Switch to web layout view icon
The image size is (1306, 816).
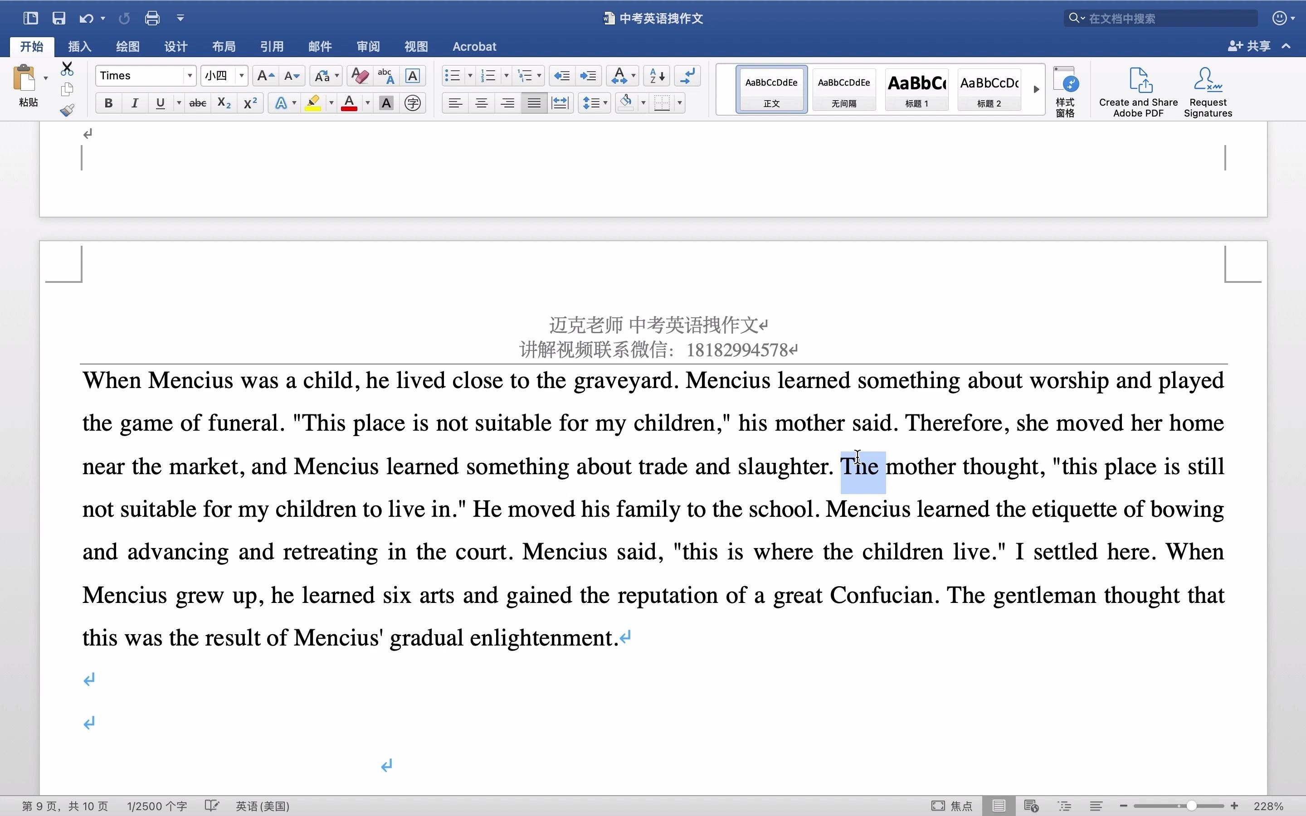coord(1031,806)
